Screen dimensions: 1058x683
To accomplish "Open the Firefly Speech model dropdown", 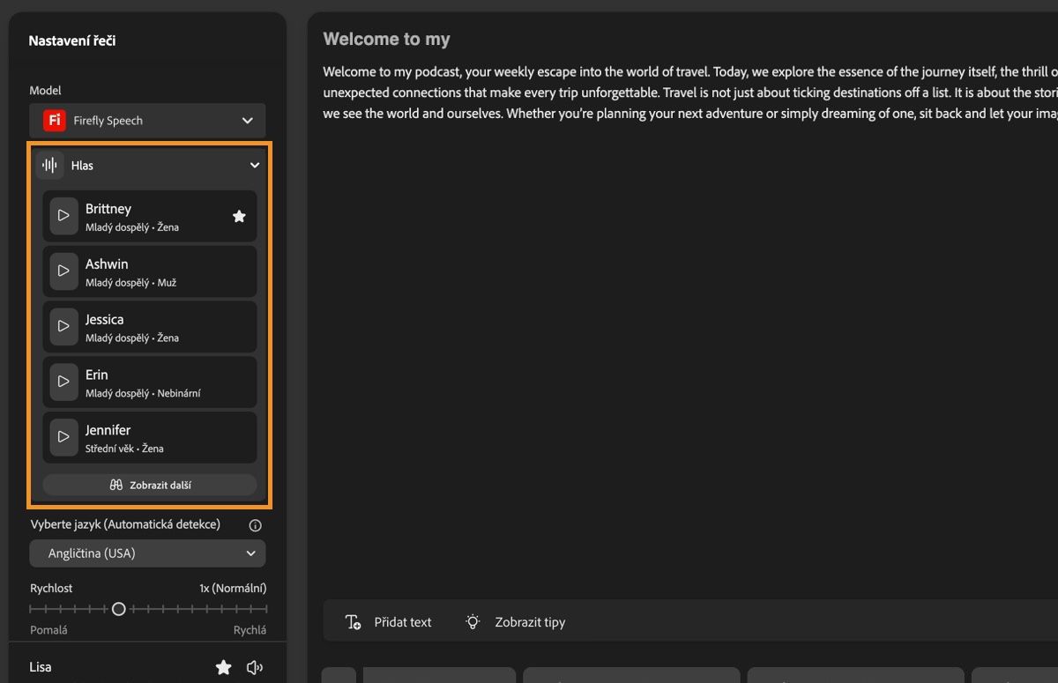I will click(147, 121).
